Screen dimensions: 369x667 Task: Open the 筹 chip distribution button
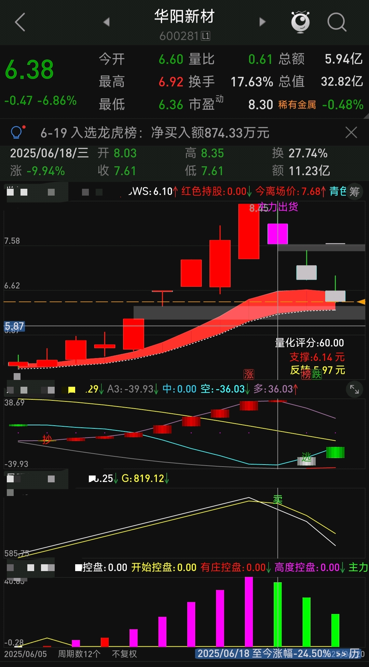pos(354,191)
